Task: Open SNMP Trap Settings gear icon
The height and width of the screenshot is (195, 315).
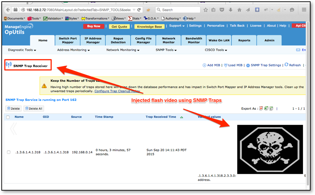Action: point(248,65)
